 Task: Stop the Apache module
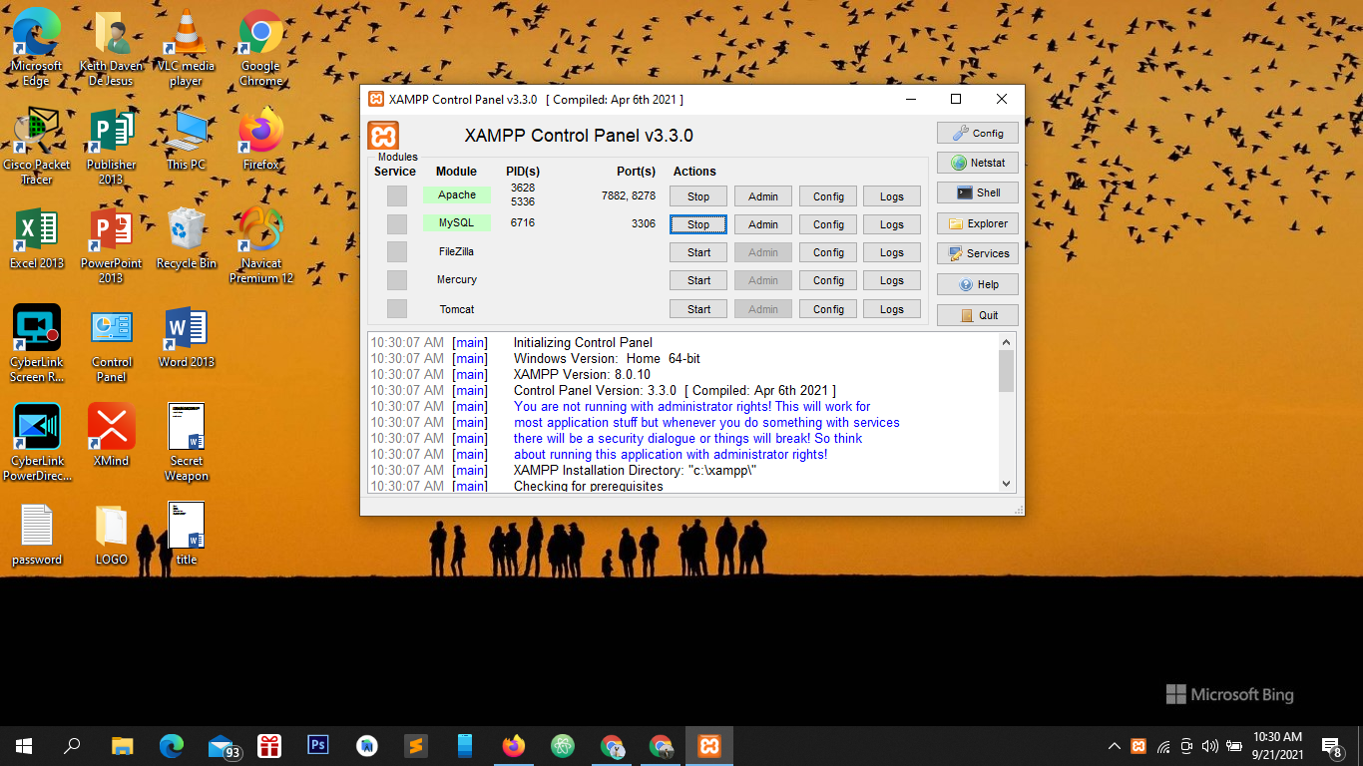[698, 196]
